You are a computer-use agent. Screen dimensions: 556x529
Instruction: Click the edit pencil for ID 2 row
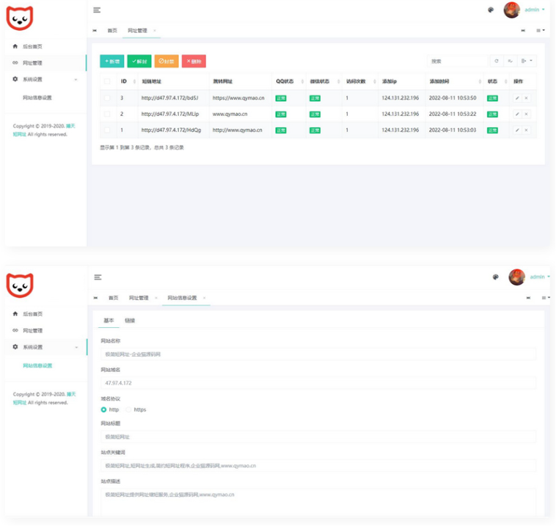point(517,114)
